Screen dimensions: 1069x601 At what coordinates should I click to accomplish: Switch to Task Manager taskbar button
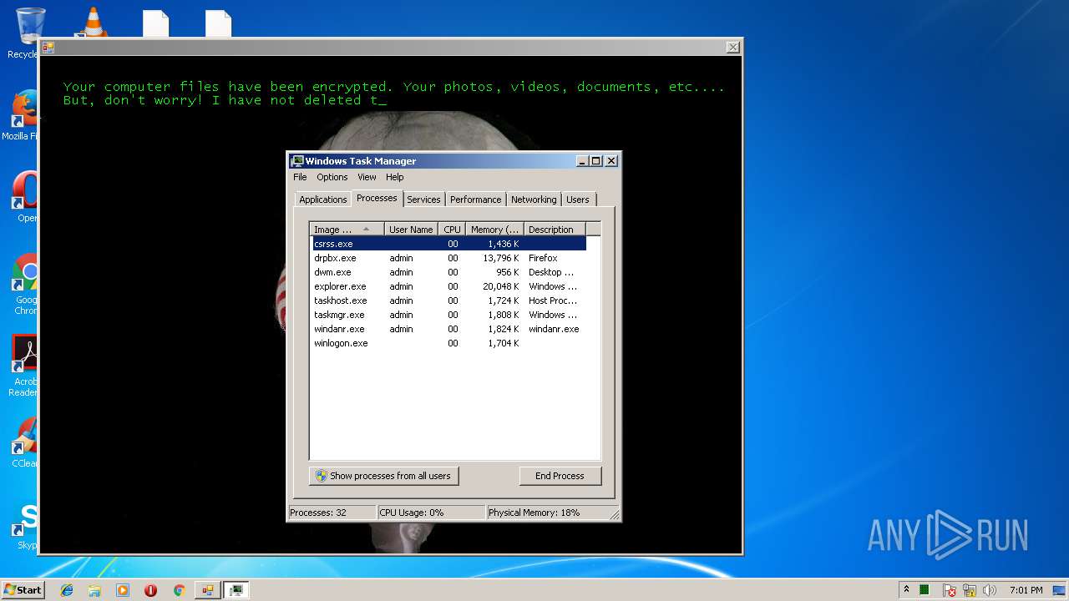[236, 590]
